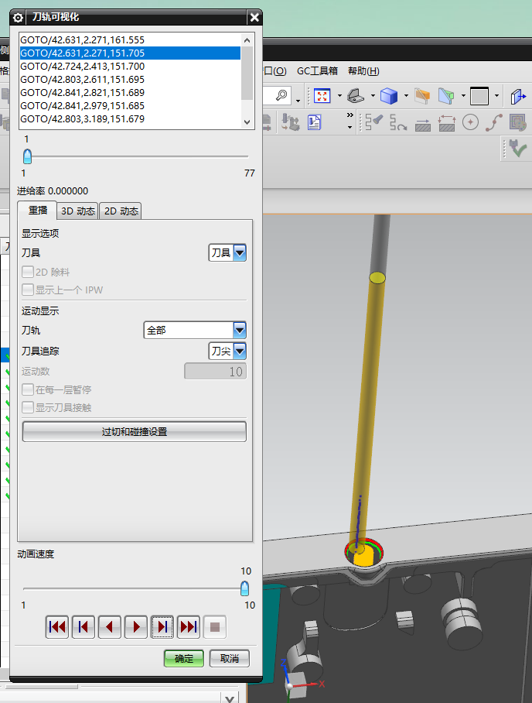Click the GOTO list scroll up arrow
532x703 pixels.
point(247,40)
